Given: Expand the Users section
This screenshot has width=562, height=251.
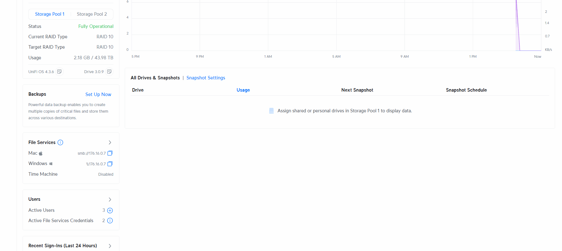Looking at the screenshot, I should point(110,200).
